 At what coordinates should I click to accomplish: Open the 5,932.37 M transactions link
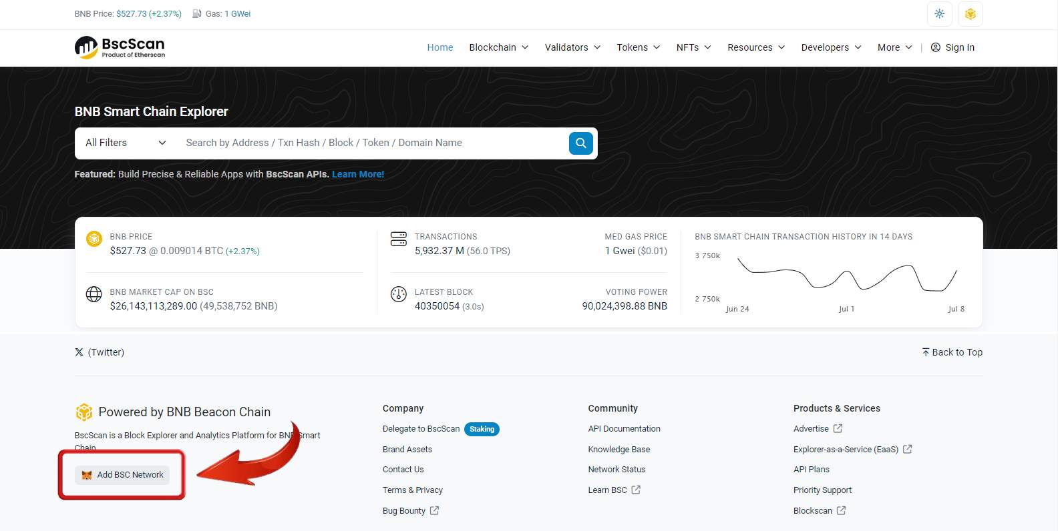click(x=439, y=251)
